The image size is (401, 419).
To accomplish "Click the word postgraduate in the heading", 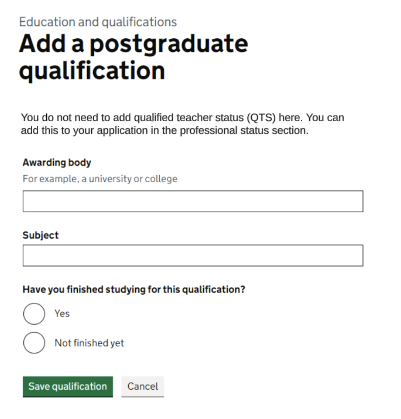I will click(x=168, y=44).
